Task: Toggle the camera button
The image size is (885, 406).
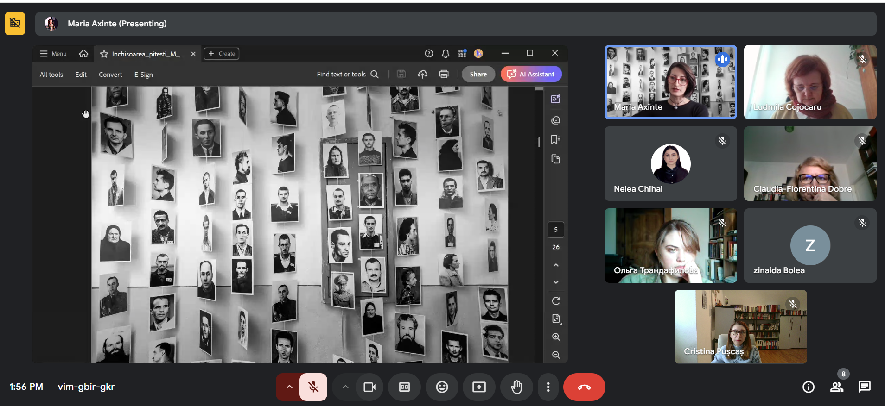Action: click(x=369, y=387)
